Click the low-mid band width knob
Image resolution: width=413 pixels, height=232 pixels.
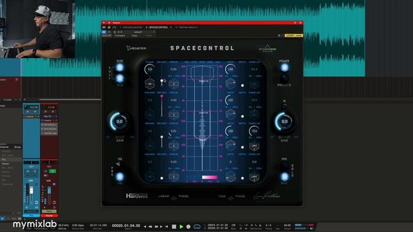[230, 131]
